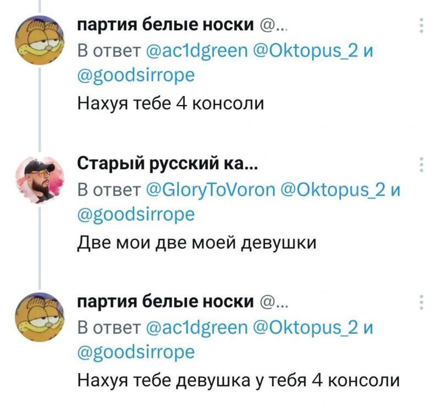Click 'Старый русский ка...' display name

[168, 164]
